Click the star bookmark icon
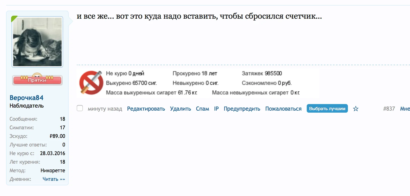Image resolution: width=410 pixels, height=196 pixels. click(356, 109)
